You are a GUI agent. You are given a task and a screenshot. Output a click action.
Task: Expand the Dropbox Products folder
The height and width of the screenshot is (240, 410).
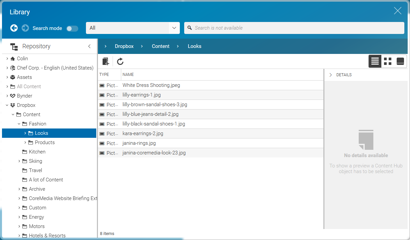point(25,142)
